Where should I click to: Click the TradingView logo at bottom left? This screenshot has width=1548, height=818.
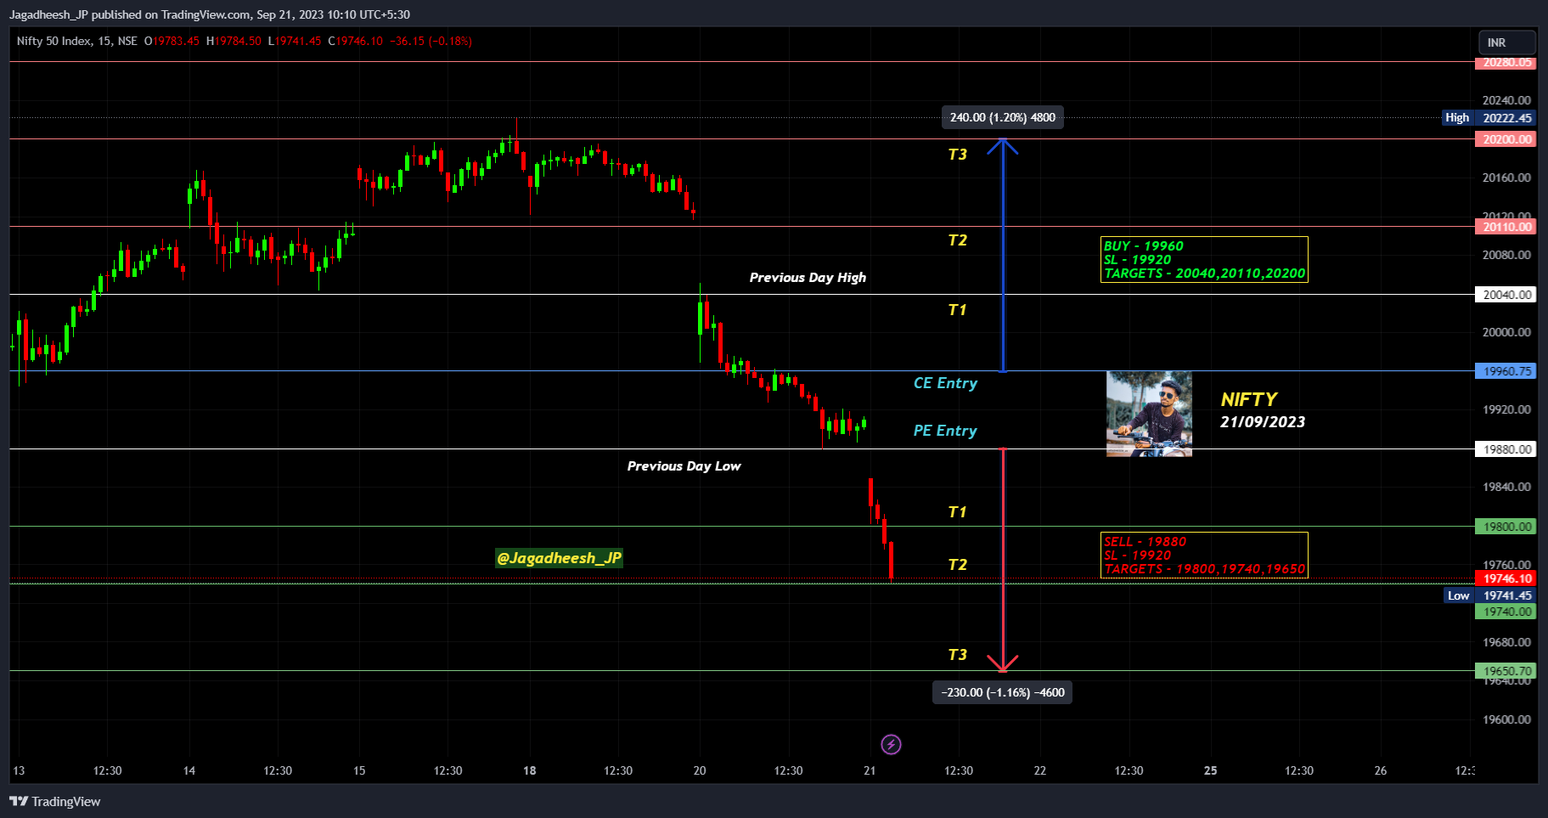(x=55, y=802)
